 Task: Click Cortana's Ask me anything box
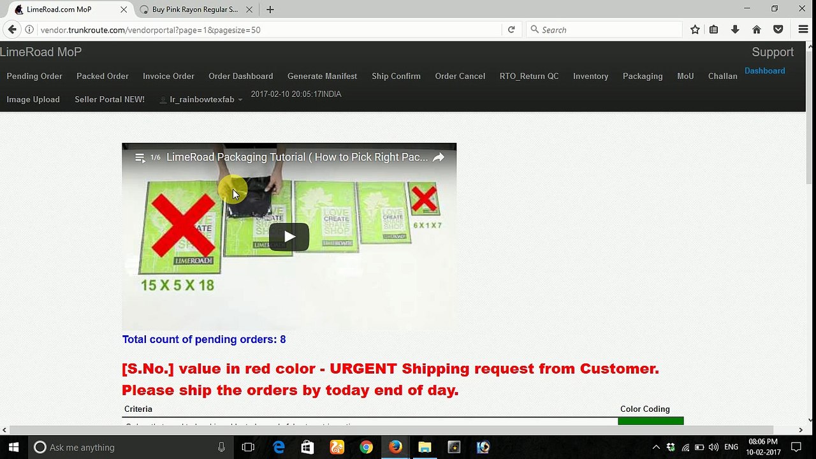(x=131, y=447)
